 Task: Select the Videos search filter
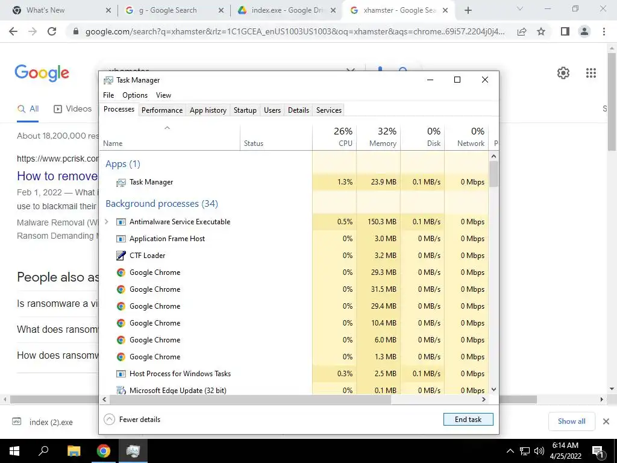73,109
